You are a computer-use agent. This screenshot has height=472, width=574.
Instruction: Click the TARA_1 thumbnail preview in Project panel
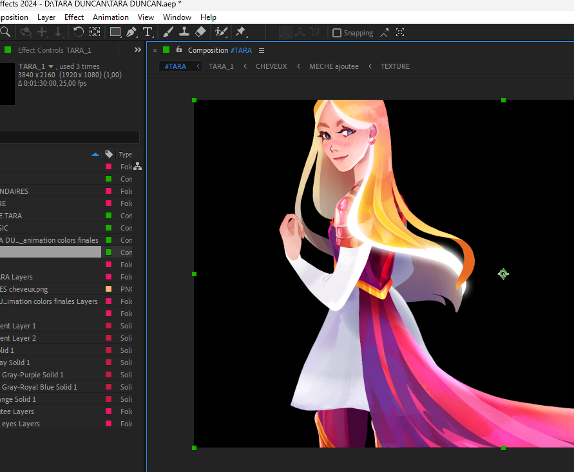[7, 84]
